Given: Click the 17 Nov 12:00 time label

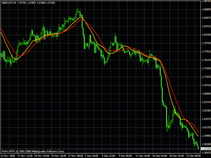Looking at the screenshot, I should 25,156.
